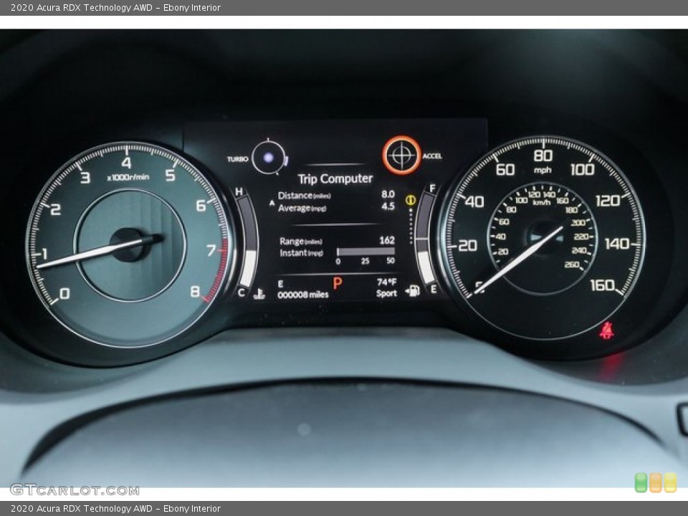688x516 pixels.
Task: Click the '80' mph speedometer marking
Action: click(x=543, y=156)
